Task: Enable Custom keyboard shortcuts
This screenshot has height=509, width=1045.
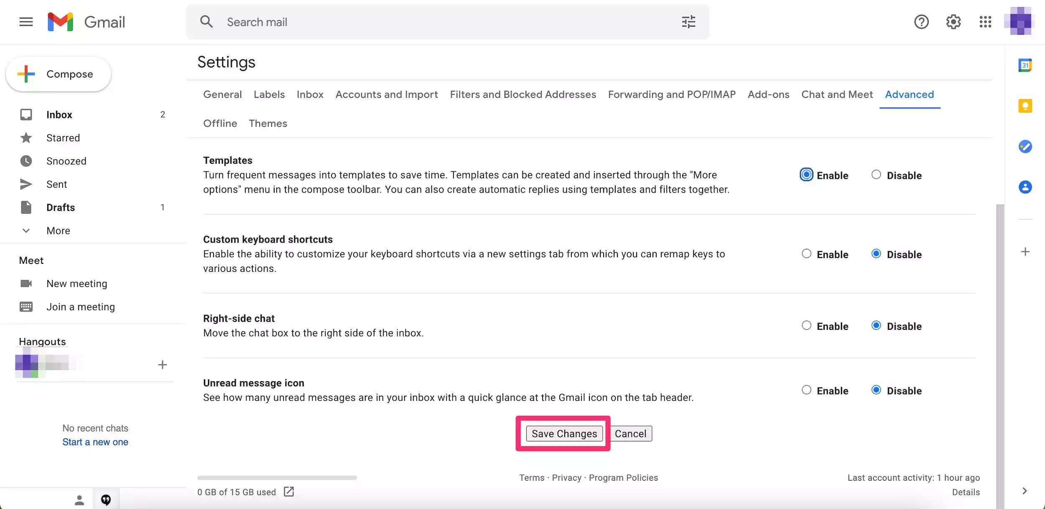Action: point(806,254)
